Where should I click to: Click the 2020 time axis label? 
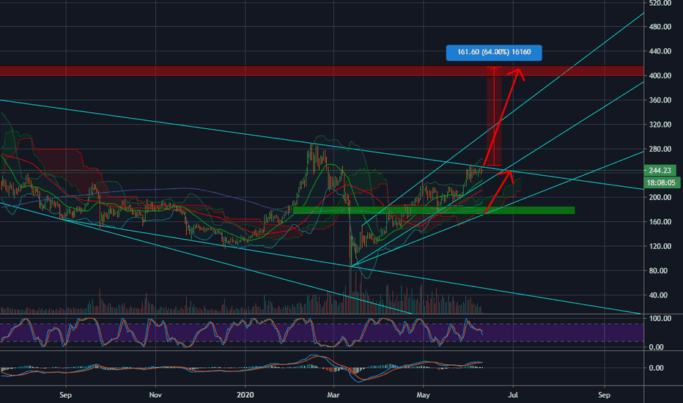245,395
